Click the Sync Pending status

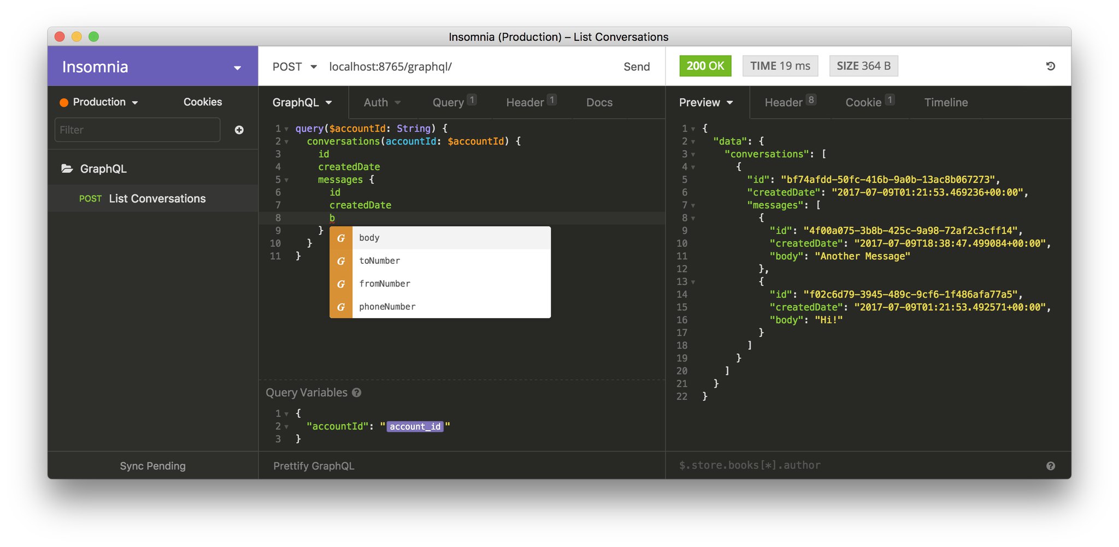(x=152, y=466)
